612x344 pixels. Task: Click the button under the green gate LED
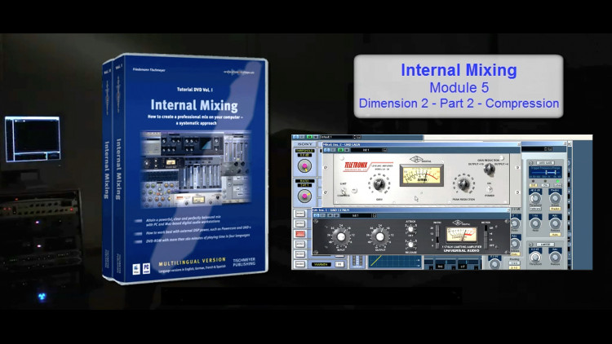point(558,185)
